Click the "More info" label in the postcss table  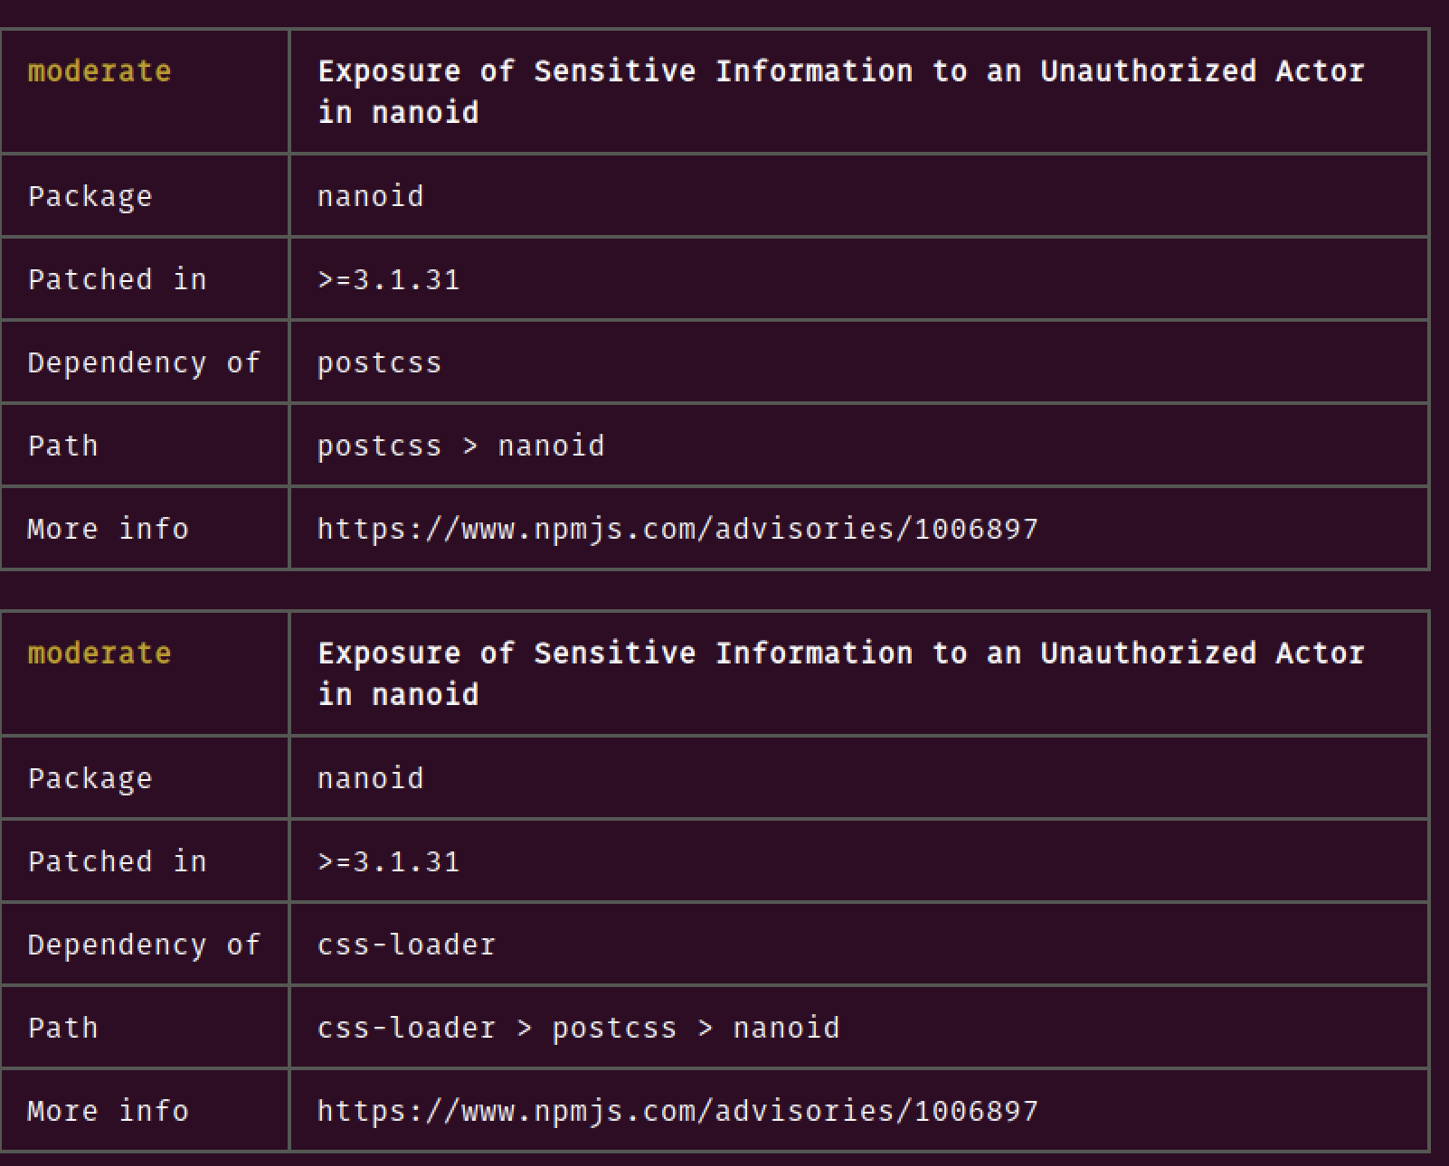pos(109,529)
